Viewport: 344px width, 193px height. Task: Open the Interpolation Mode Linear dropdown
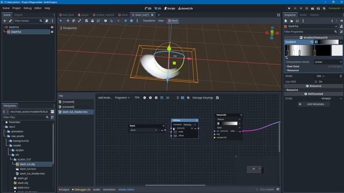click(328, 62)
